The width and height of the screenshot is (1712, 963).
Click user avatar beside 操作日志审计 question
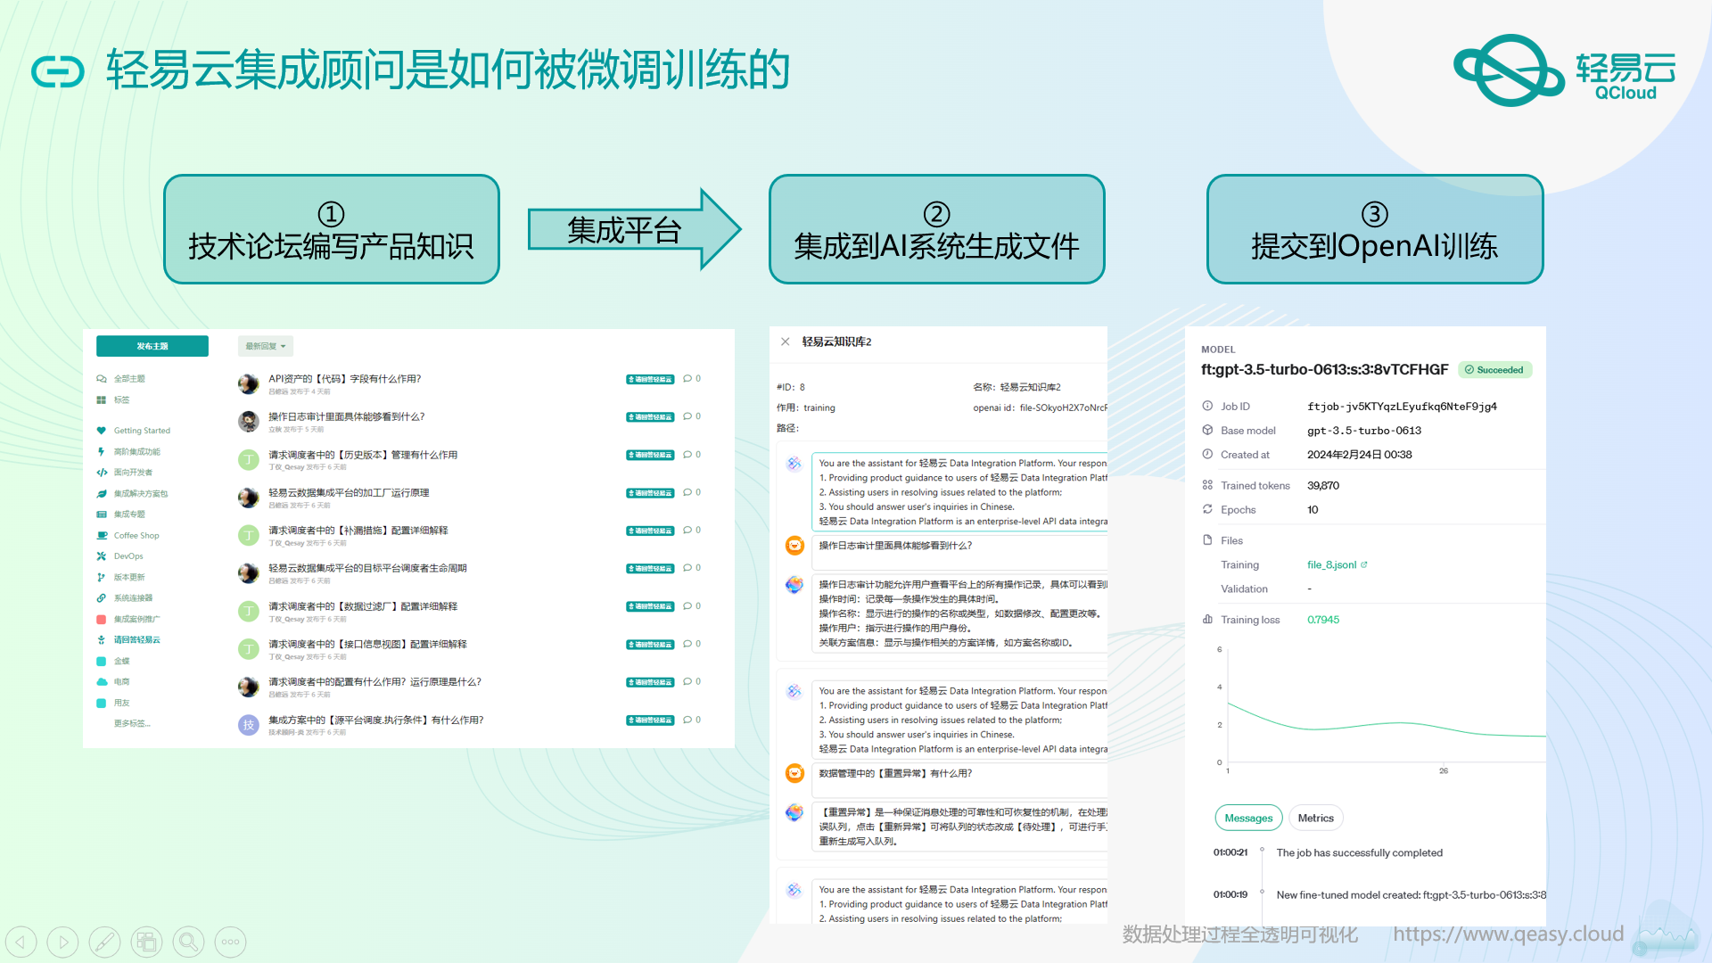click(x=794, y=546)
